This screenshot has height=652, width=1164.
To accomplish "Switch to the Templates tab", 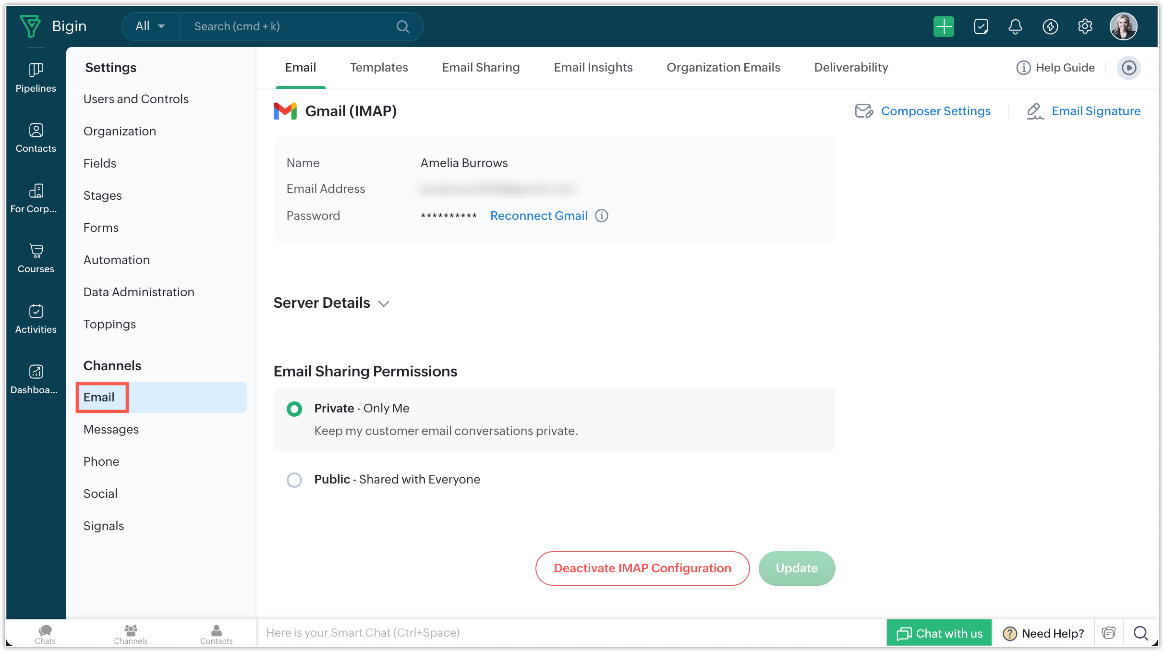I will coord(379,67).
